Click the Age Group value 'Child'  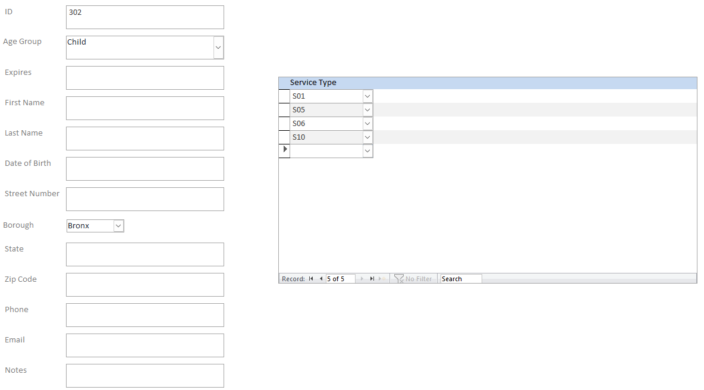(77, 42)
